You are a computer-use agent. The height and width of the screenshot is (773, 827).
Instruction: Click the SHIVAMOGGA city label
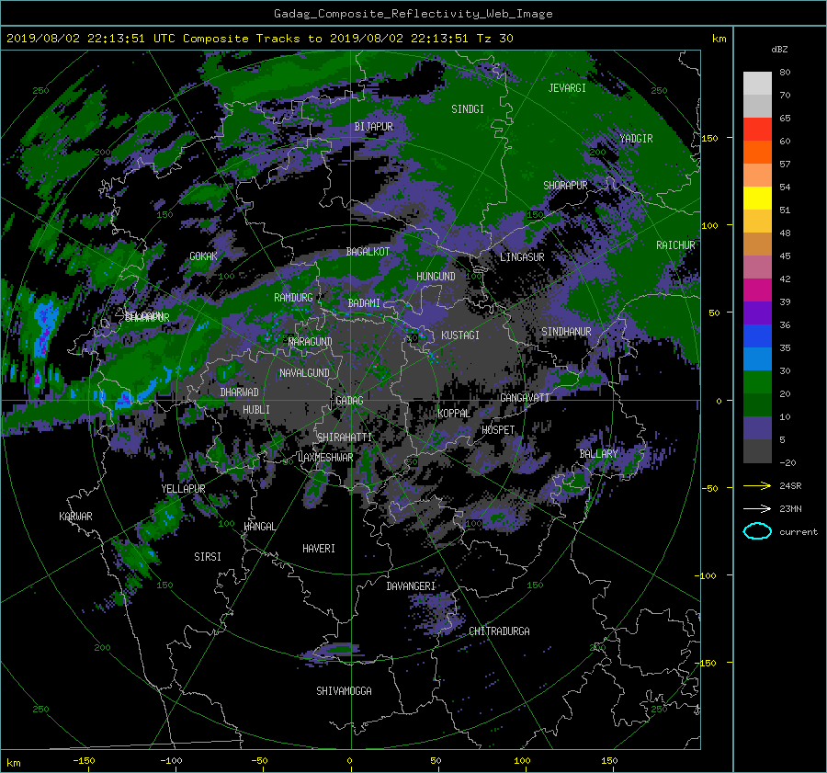point(344,690)
